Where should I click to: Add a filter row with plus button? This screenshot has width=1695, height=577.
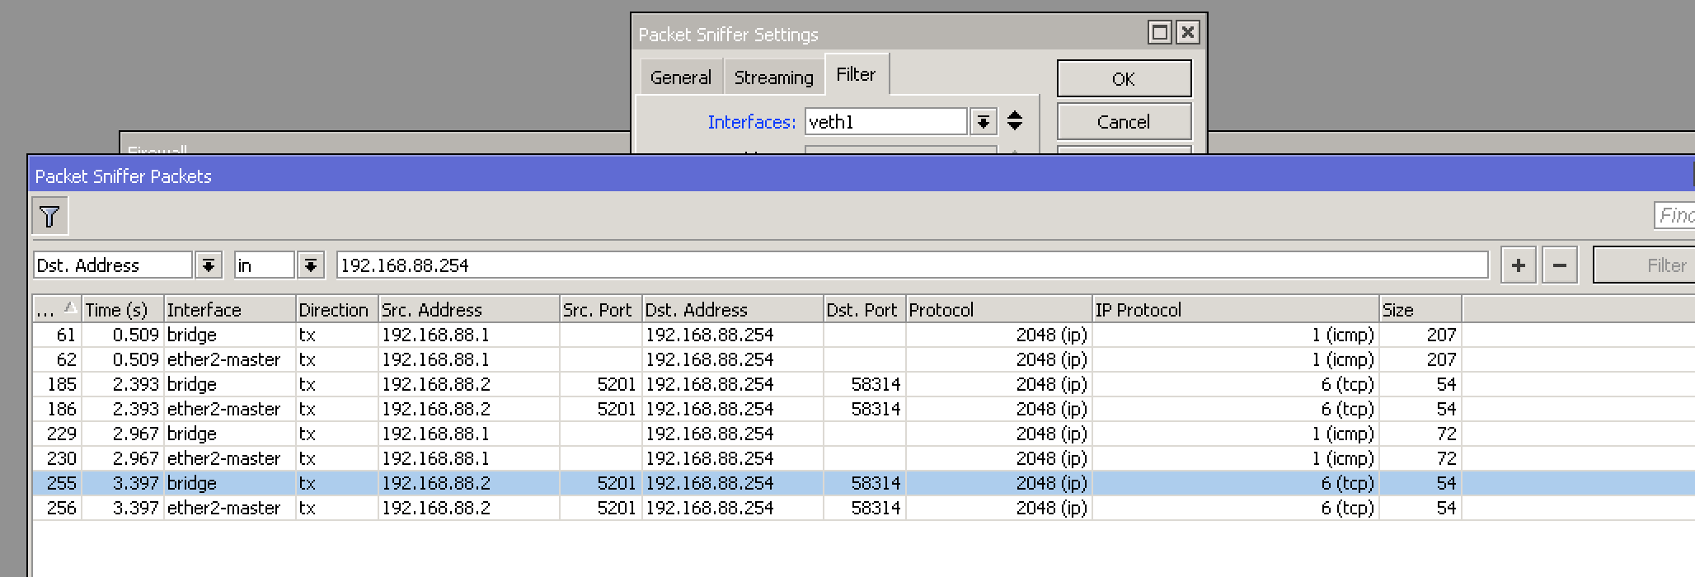coord(1518,265)
